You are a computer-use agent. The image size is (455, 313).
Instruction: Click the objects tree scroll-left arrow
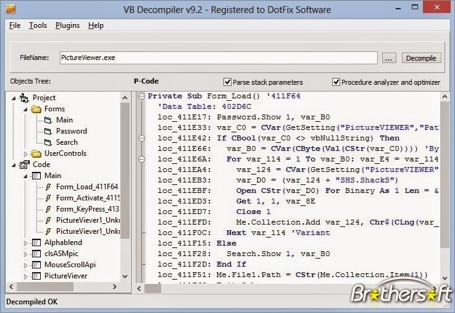[x=11, y=287]
